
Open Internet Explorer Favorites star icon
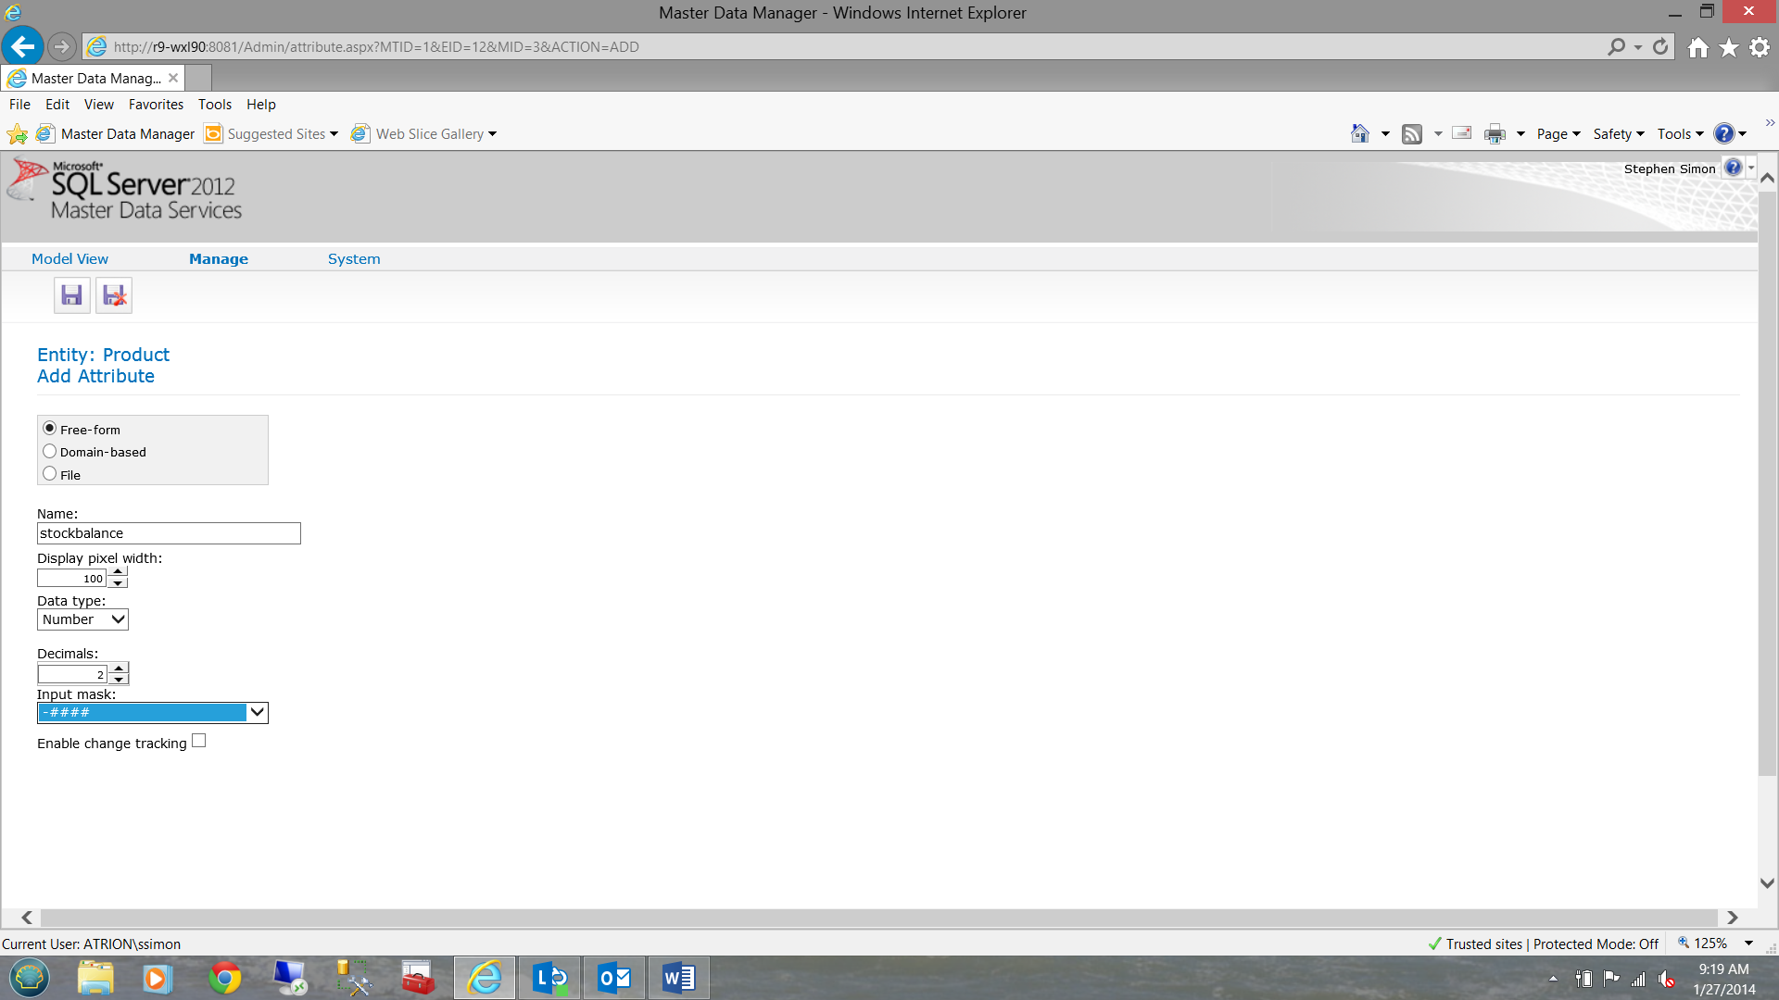[1729, 47]
